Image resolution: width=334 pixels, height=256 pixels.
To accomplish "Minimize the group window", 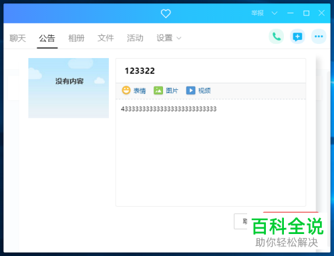I will click(x=291, y=13).
